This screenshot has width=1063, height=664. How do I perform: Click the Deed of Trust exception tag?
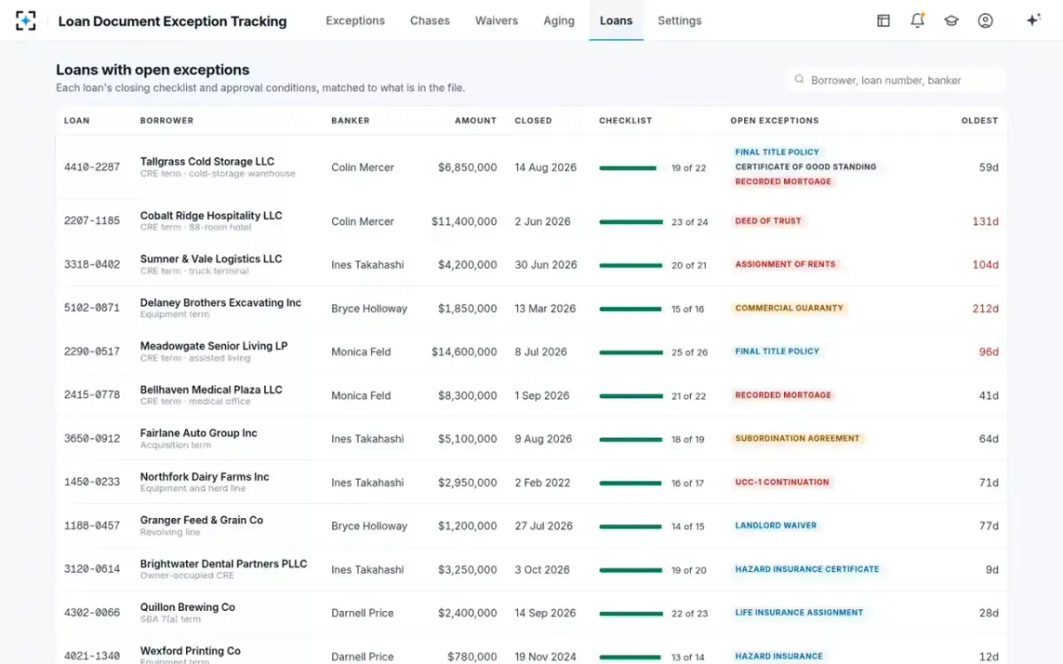coord(768,221)
